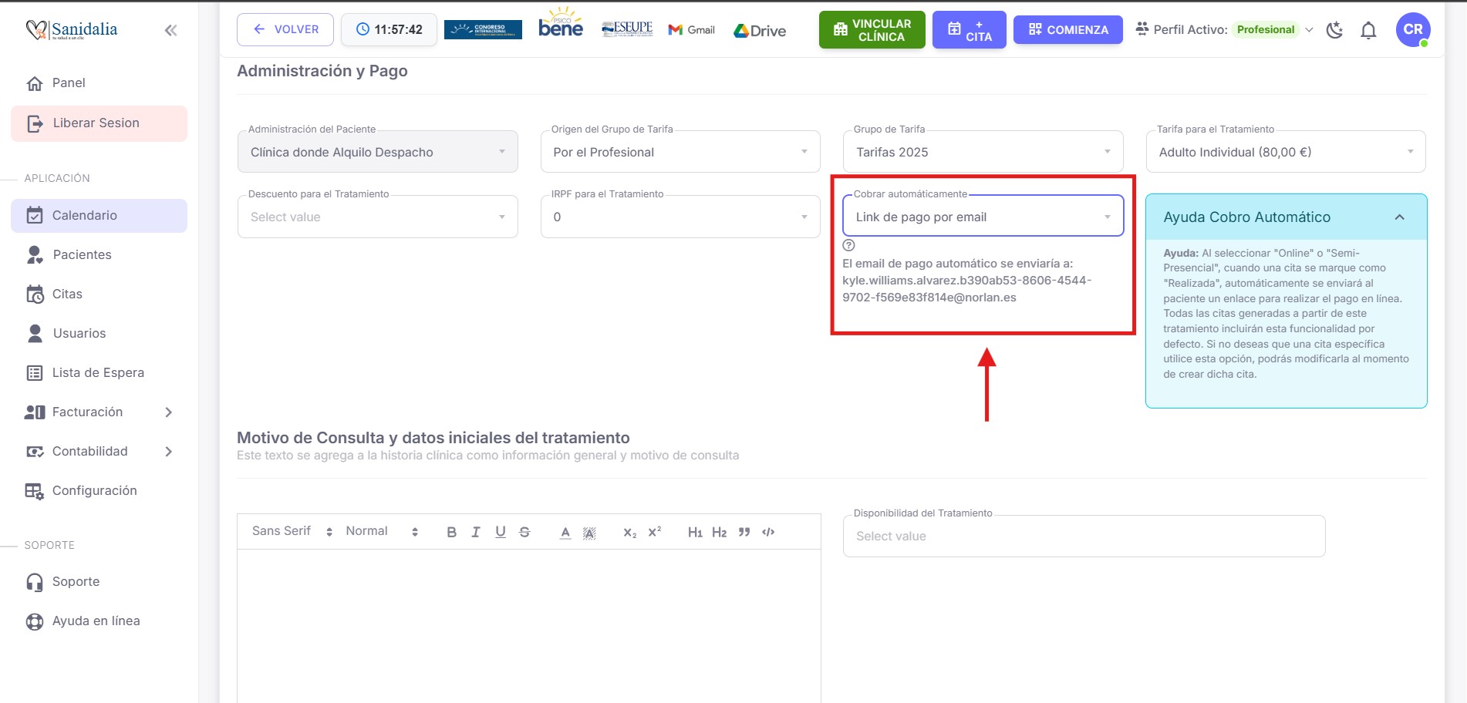Open the Google Drive shortcut
The image size is (1467, 703).
click(760, 31)
